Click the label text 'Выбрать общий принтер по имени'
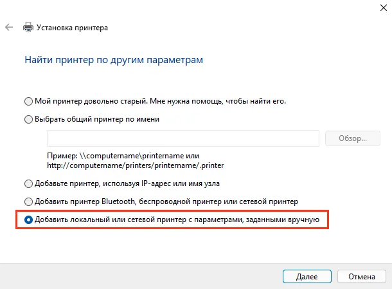 tap(97, 119)
